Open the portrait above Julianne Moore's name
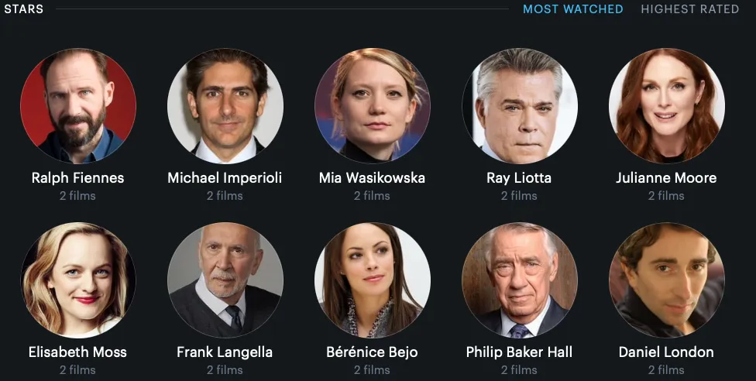This screenshot has height=381, width=756. [666, 105]
